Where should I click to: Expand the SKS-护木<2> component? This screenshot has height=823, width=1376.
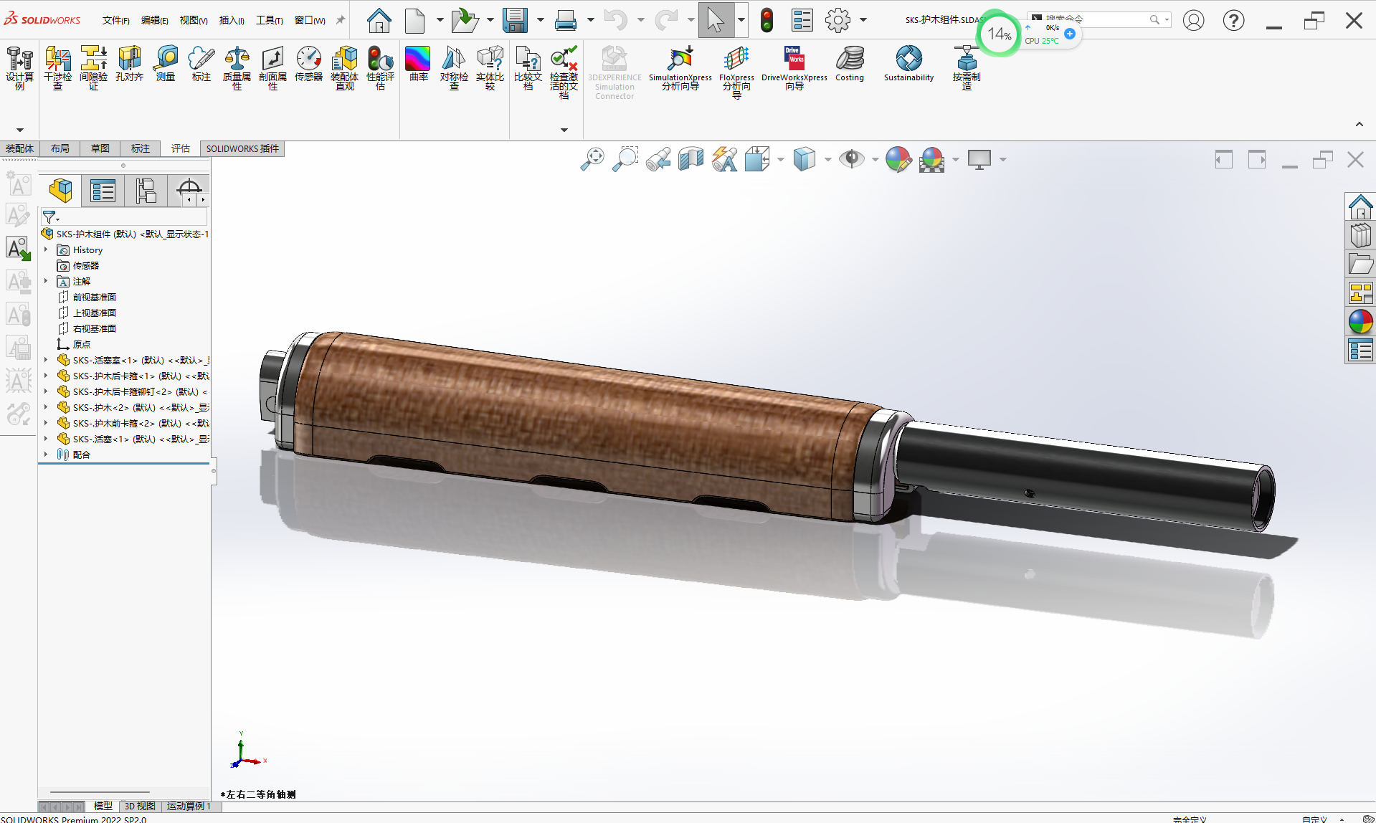pos(46,407)
